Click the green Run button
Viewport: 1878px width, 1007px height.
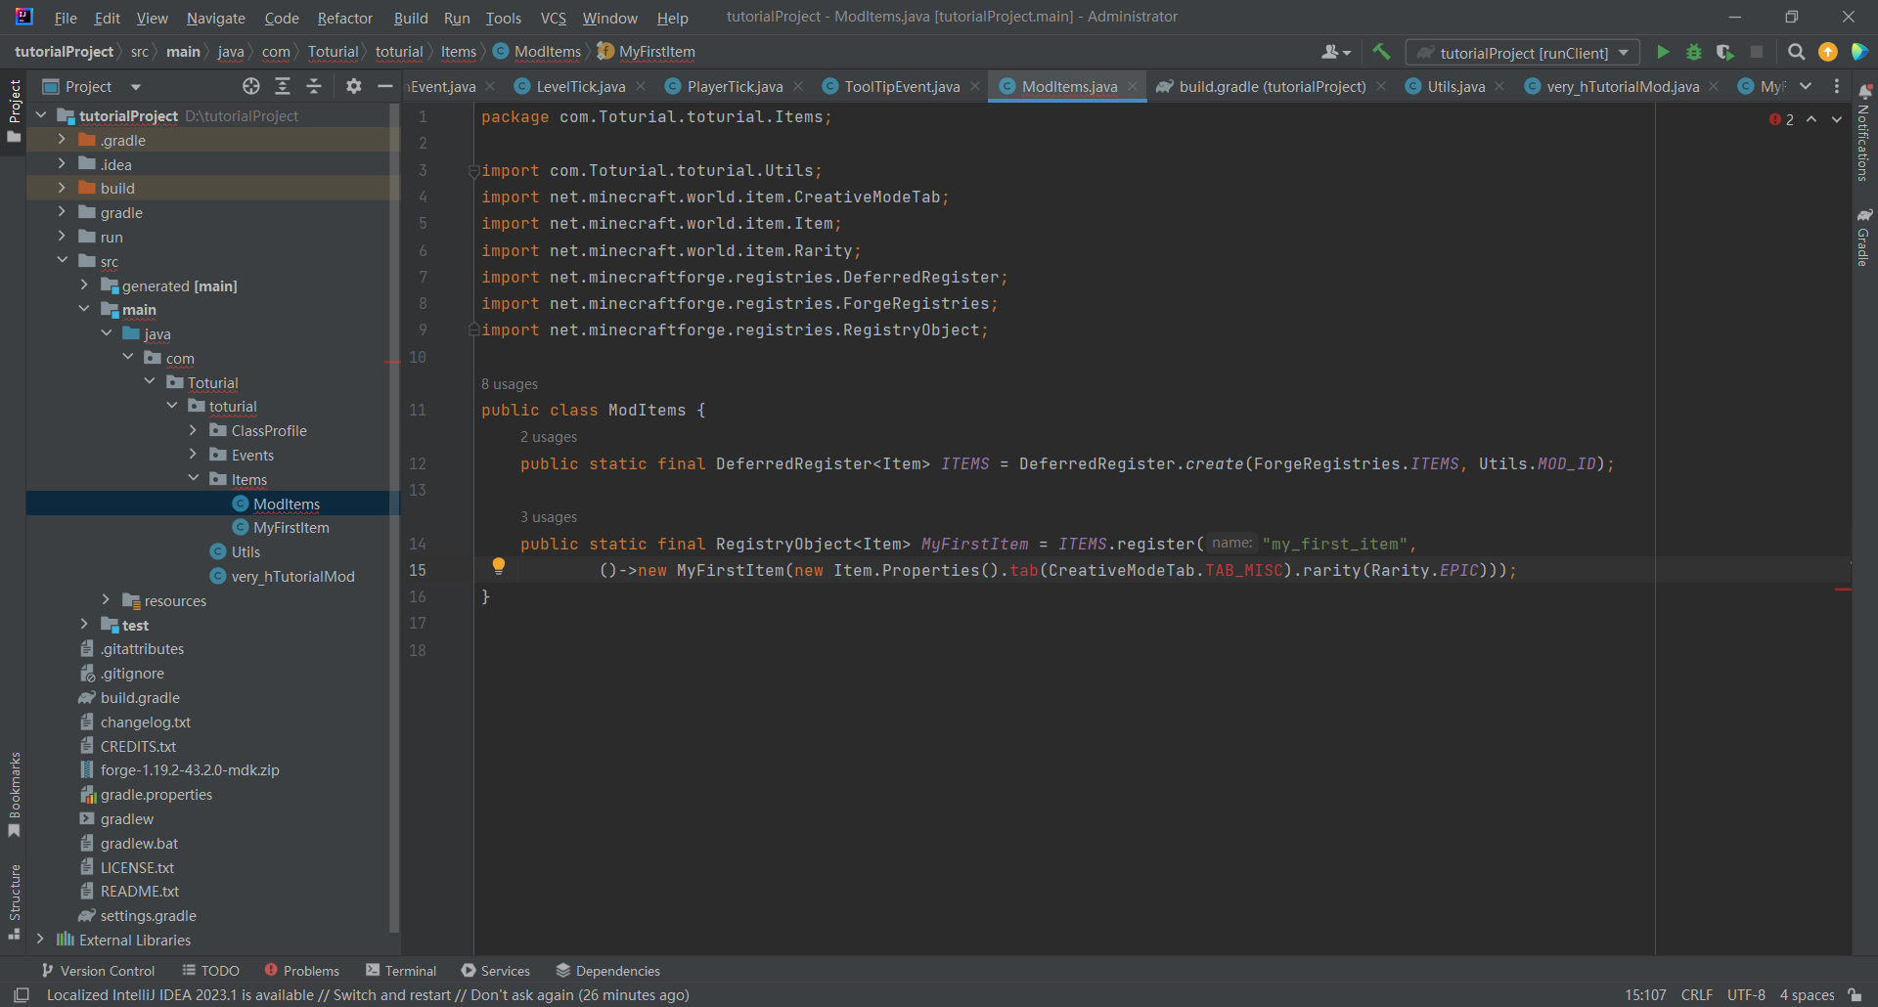[1663, 53]
